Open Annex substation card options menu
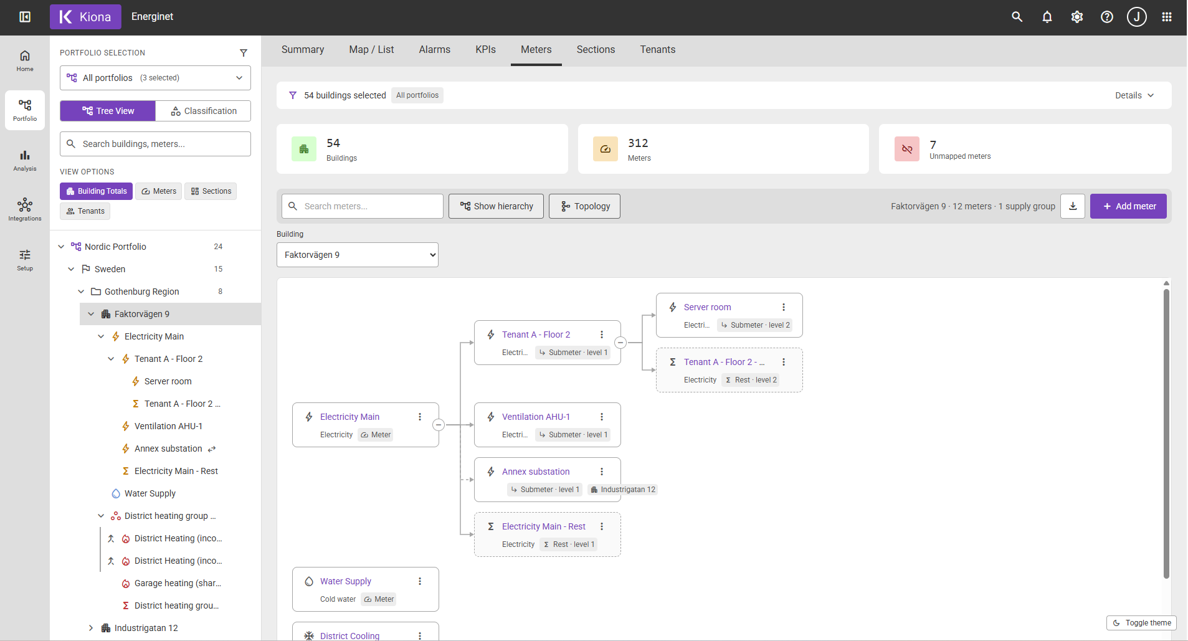 click(x=602, y=472)
